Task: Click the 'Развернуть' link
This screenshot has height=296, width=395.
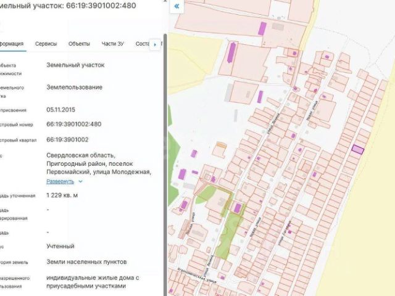Action: tap(60, 181)
